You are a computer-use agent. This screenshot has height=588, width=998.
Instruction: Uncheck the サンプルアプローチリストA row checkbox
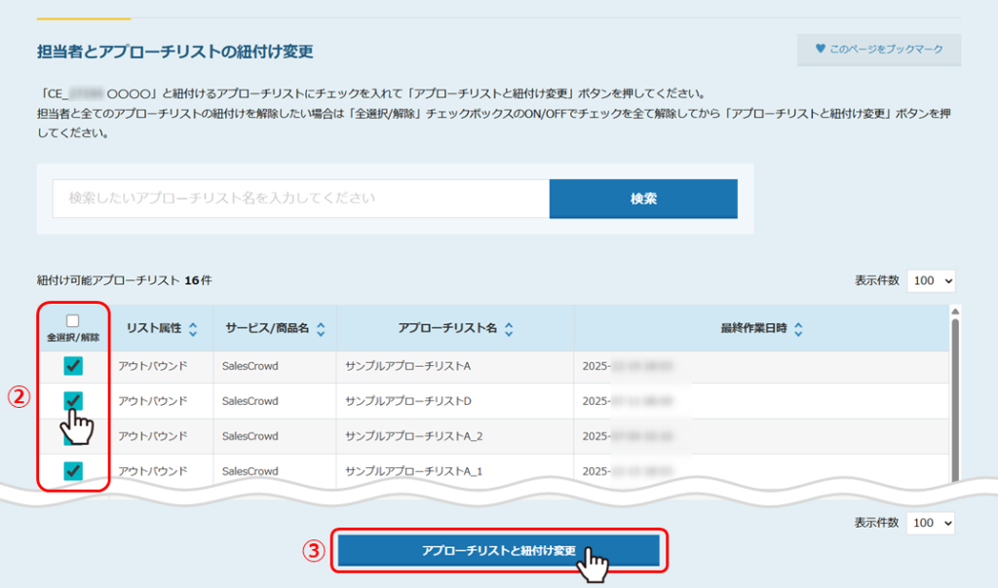(73, 366)
